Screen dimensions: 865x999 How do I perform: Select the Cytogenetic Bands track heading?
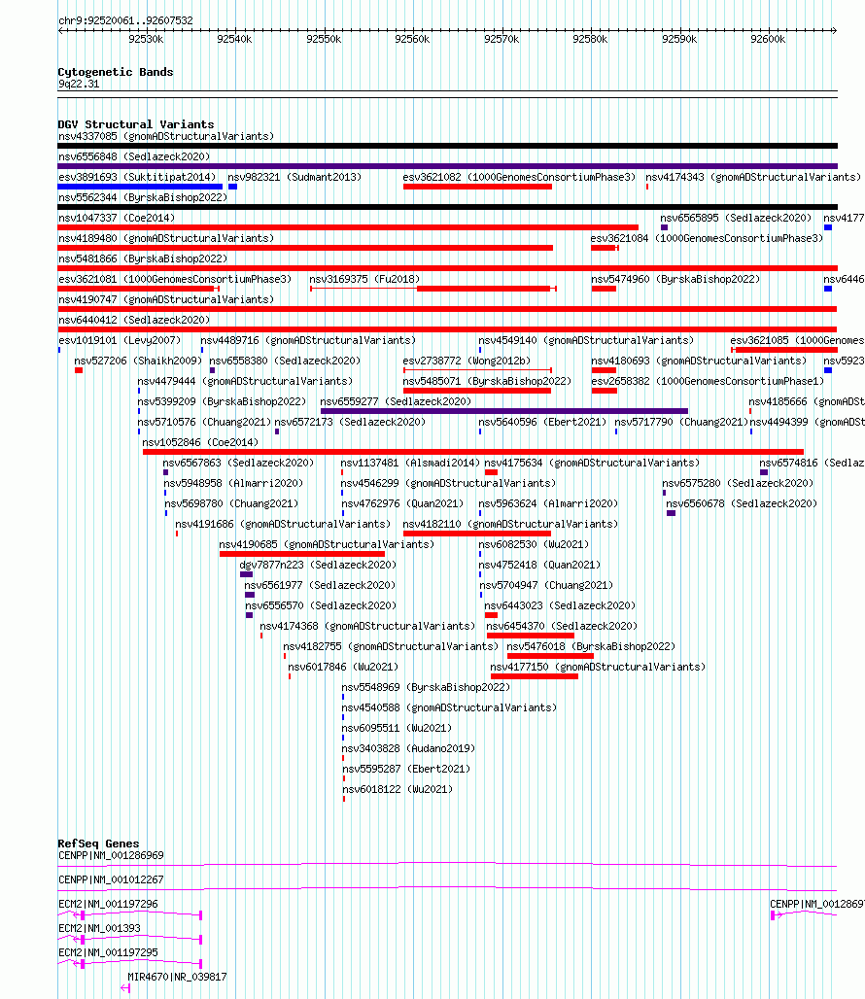coord(116,72)
